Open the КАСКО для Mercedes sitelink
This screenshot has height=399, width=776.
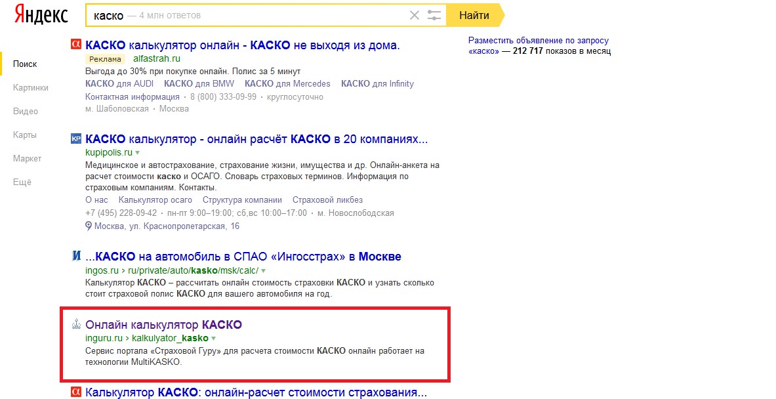click(287, 83)
